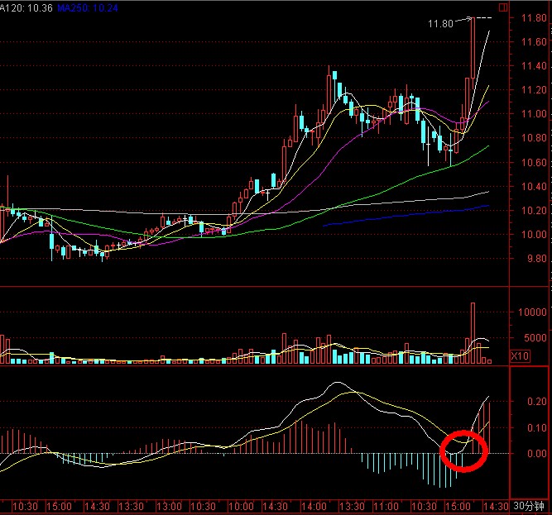The height and width of the screenshot is (515, 552).
Task: Click the 11.80 price axis label
Action: pyautogui.click(x=534, y=17)
